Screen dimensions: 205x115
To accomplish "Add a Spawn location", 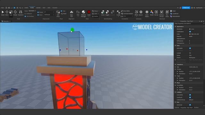I will pos(141,13).
